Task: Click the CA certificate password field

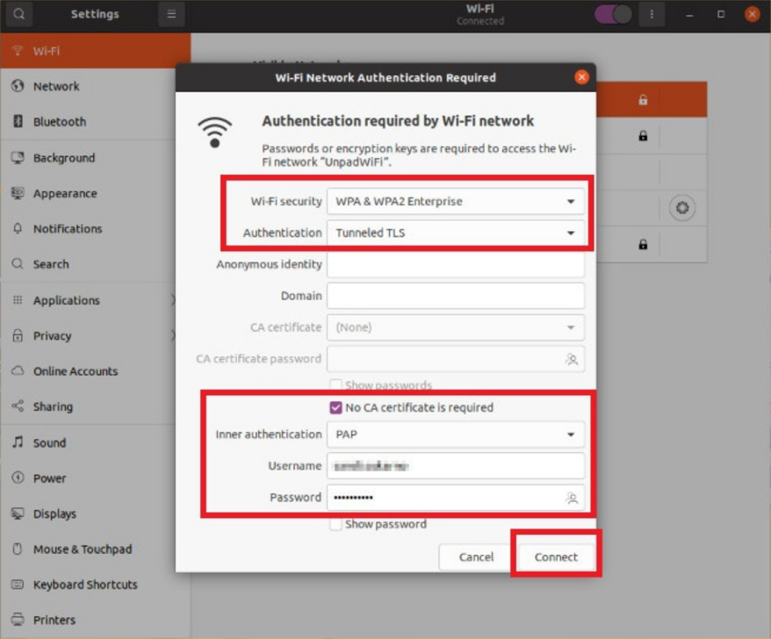Action: [x=456, y=359]
